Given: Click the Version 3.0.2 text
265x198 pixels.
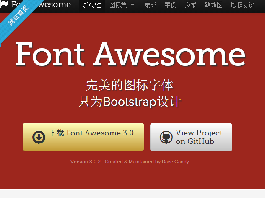Looking at the screenshot, I should pos(86,162).
